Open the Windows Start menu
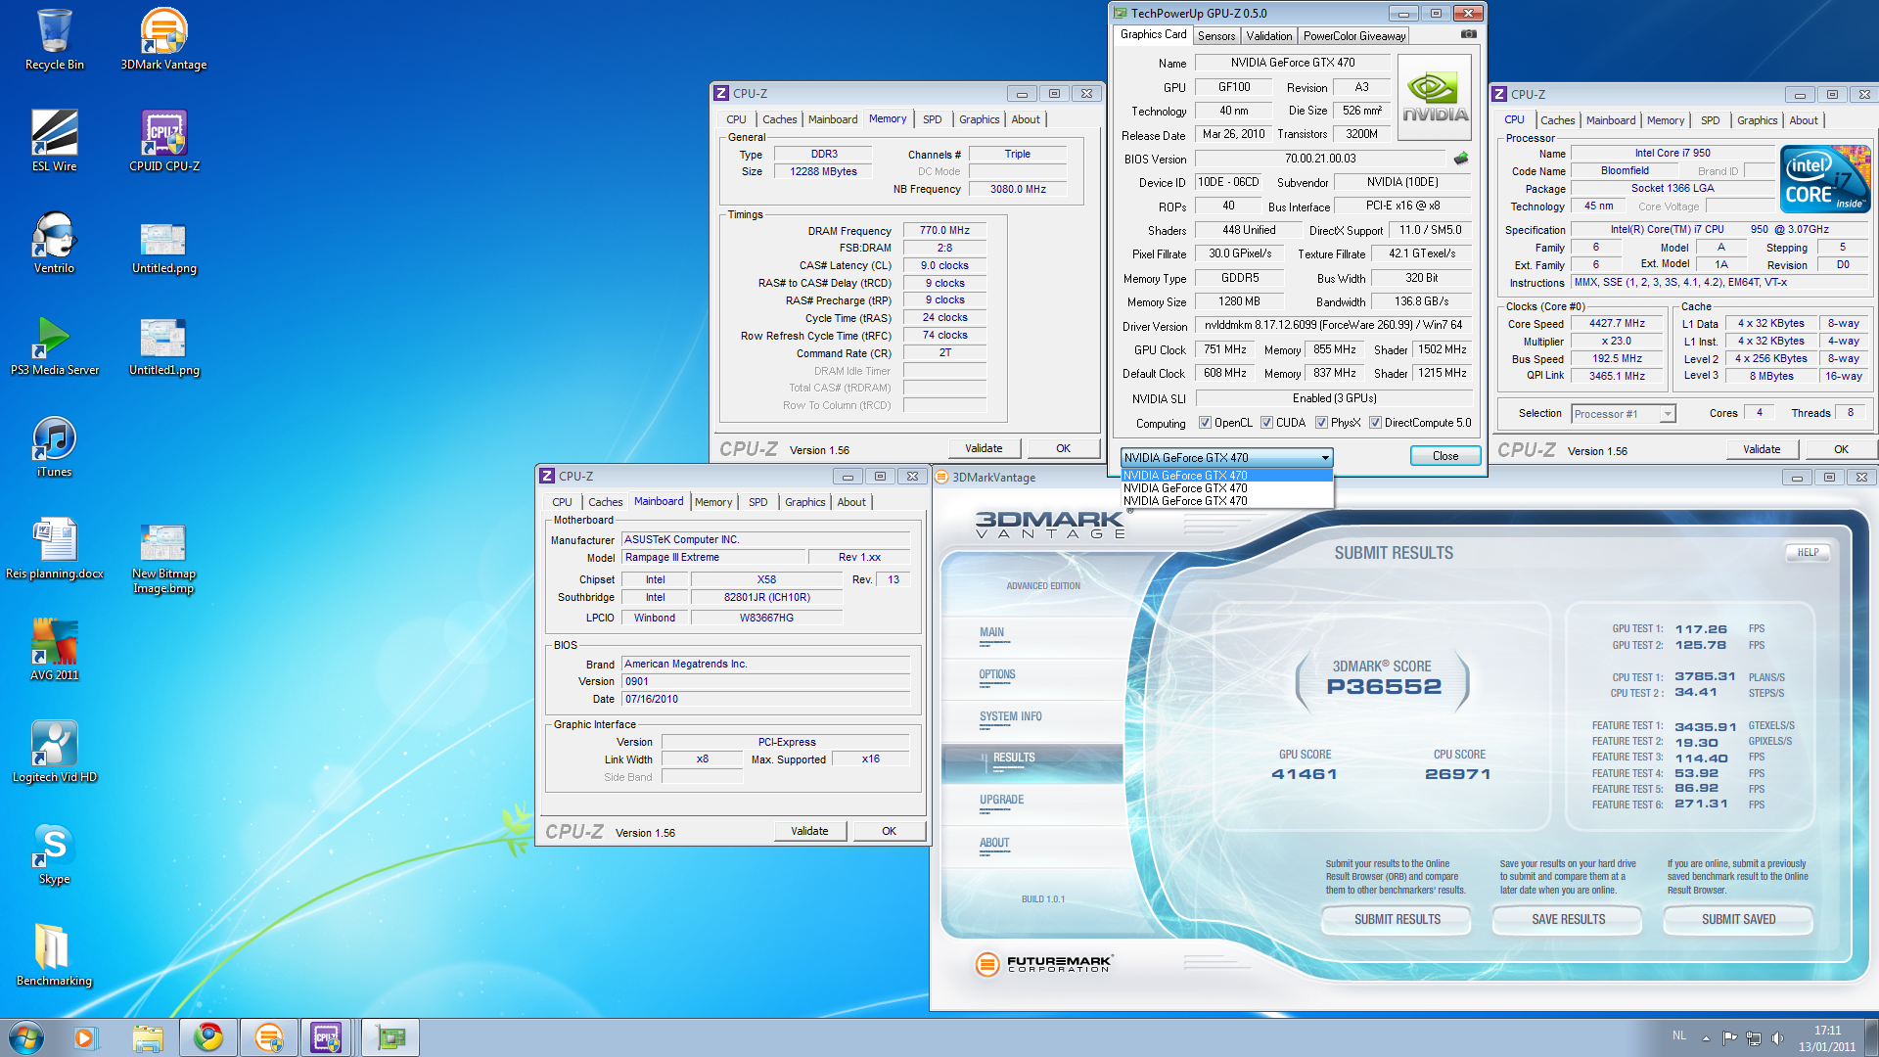1879x1057 pixels. pos(26,1037)
